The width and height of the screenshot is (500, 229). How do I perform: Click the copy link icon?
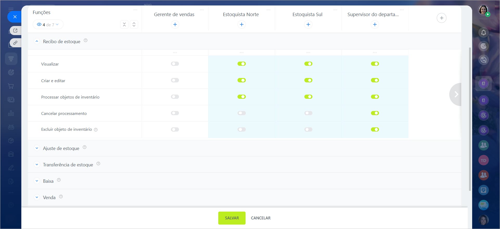(15, 43)
